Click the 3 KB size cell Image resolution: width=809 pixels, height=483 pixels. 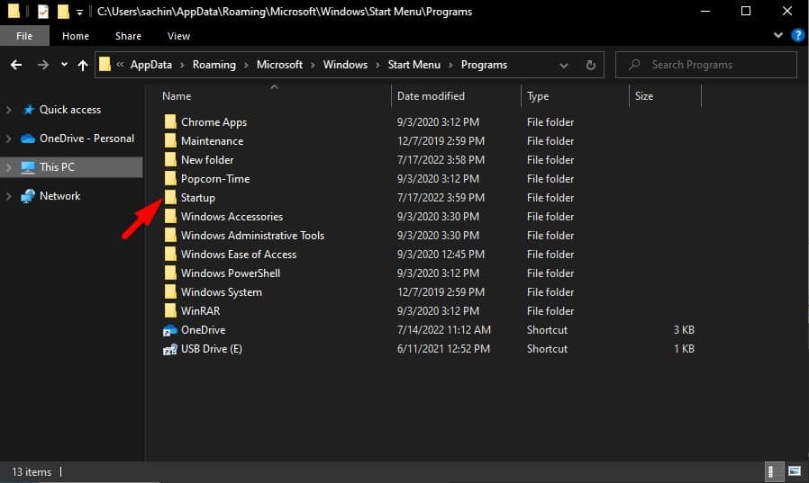pyautogui.click(x=684, y=329)
